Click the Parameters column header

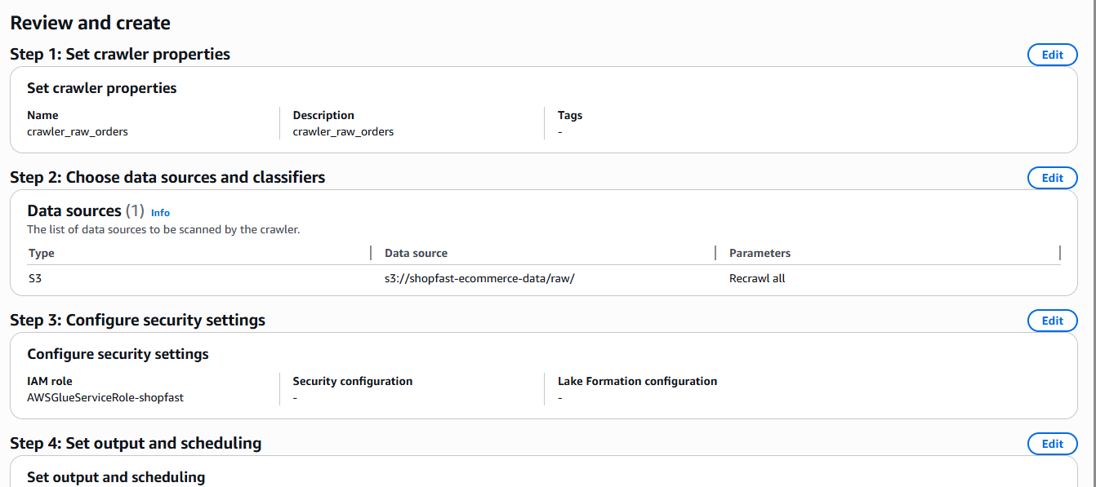pos(760,253)
